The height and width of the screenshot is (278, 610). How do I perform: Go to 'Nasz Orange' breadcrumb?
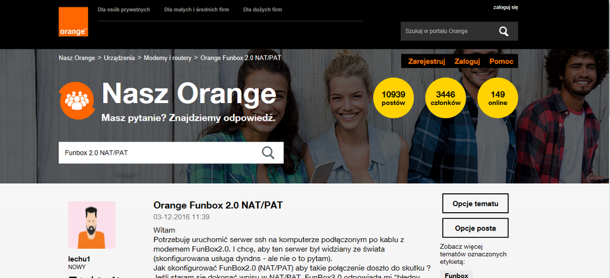click(x=76, y=58)
